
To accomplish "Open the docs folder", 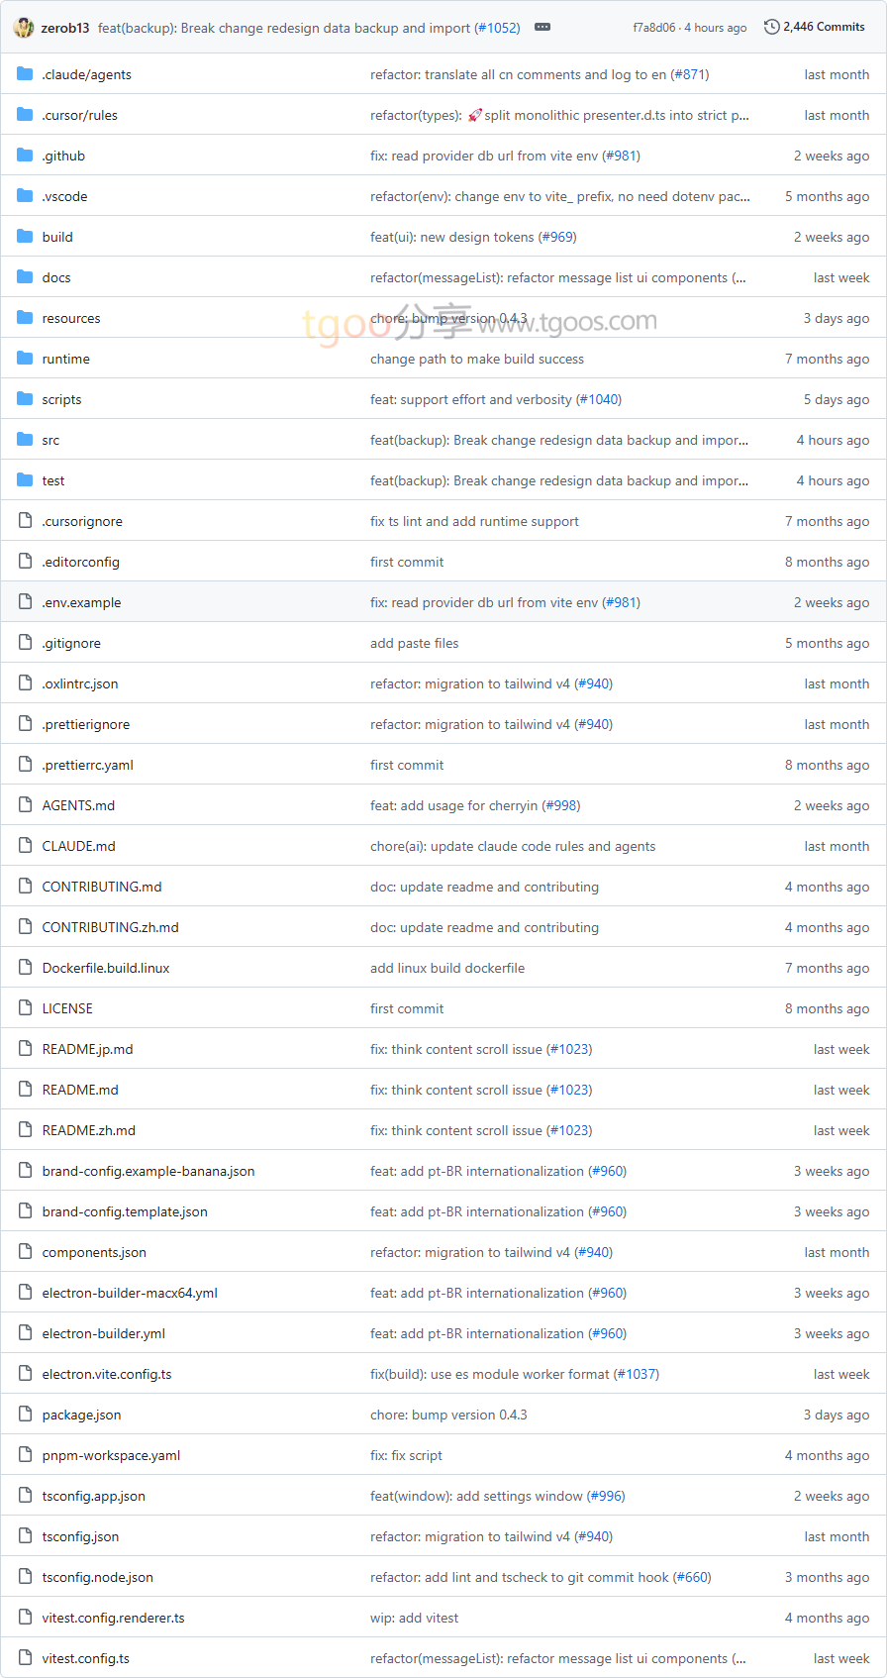I will 56,277.
